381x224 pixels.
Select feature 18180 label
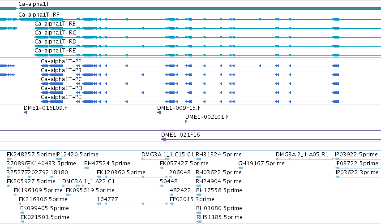coord(59,172)
